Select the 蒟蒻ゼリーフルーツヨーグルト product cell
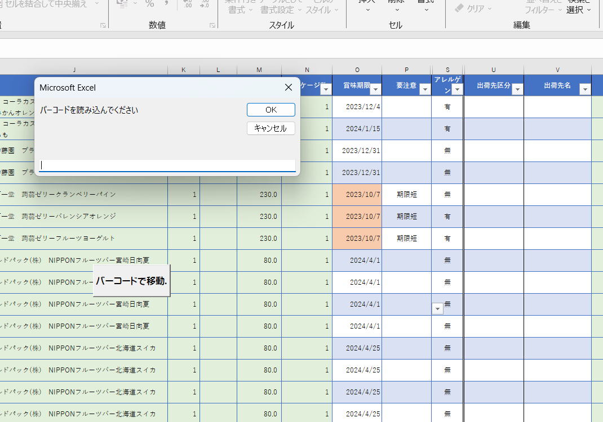Image resolution: width=603 pixels, height=422 pixels. point(83,239)
